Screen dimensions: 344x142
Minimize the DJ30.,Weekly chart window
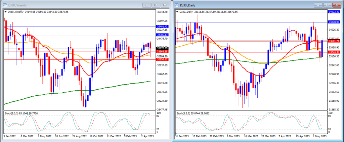click(x=146, y=5)
